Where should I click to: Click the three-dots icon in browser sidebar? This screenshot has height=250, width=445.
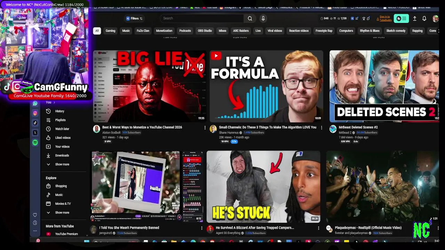[x=35, y=231]
